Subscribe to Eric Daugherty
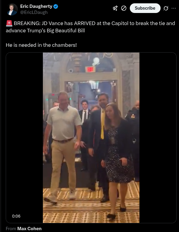This screenshot has width=179, height=232. point(145,8)
